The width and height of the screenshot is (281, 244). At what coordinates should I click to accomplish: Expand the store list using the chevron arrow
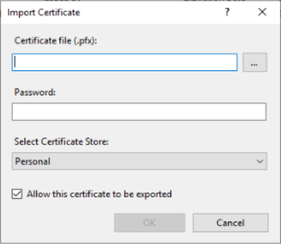[260, 161]
